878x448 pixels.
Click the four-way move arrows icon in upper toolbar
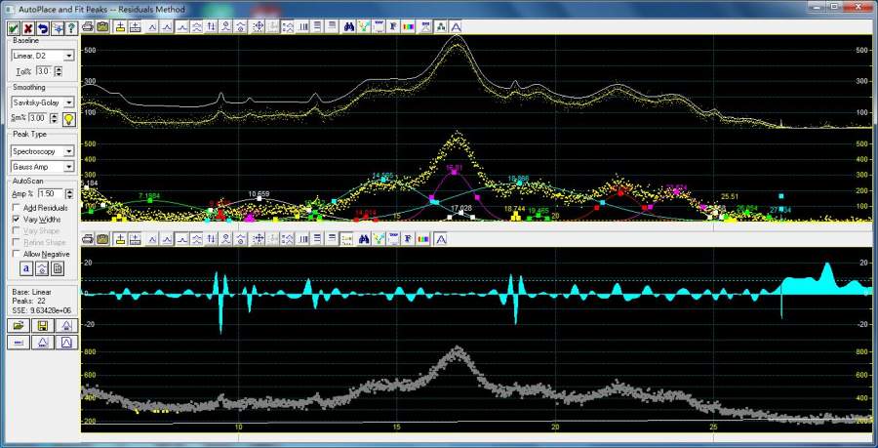pyautogui.click(x=259, y=26)
